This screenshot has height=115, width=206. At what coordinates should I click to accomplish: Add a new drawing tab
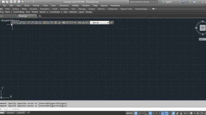(x=40, y=16)
